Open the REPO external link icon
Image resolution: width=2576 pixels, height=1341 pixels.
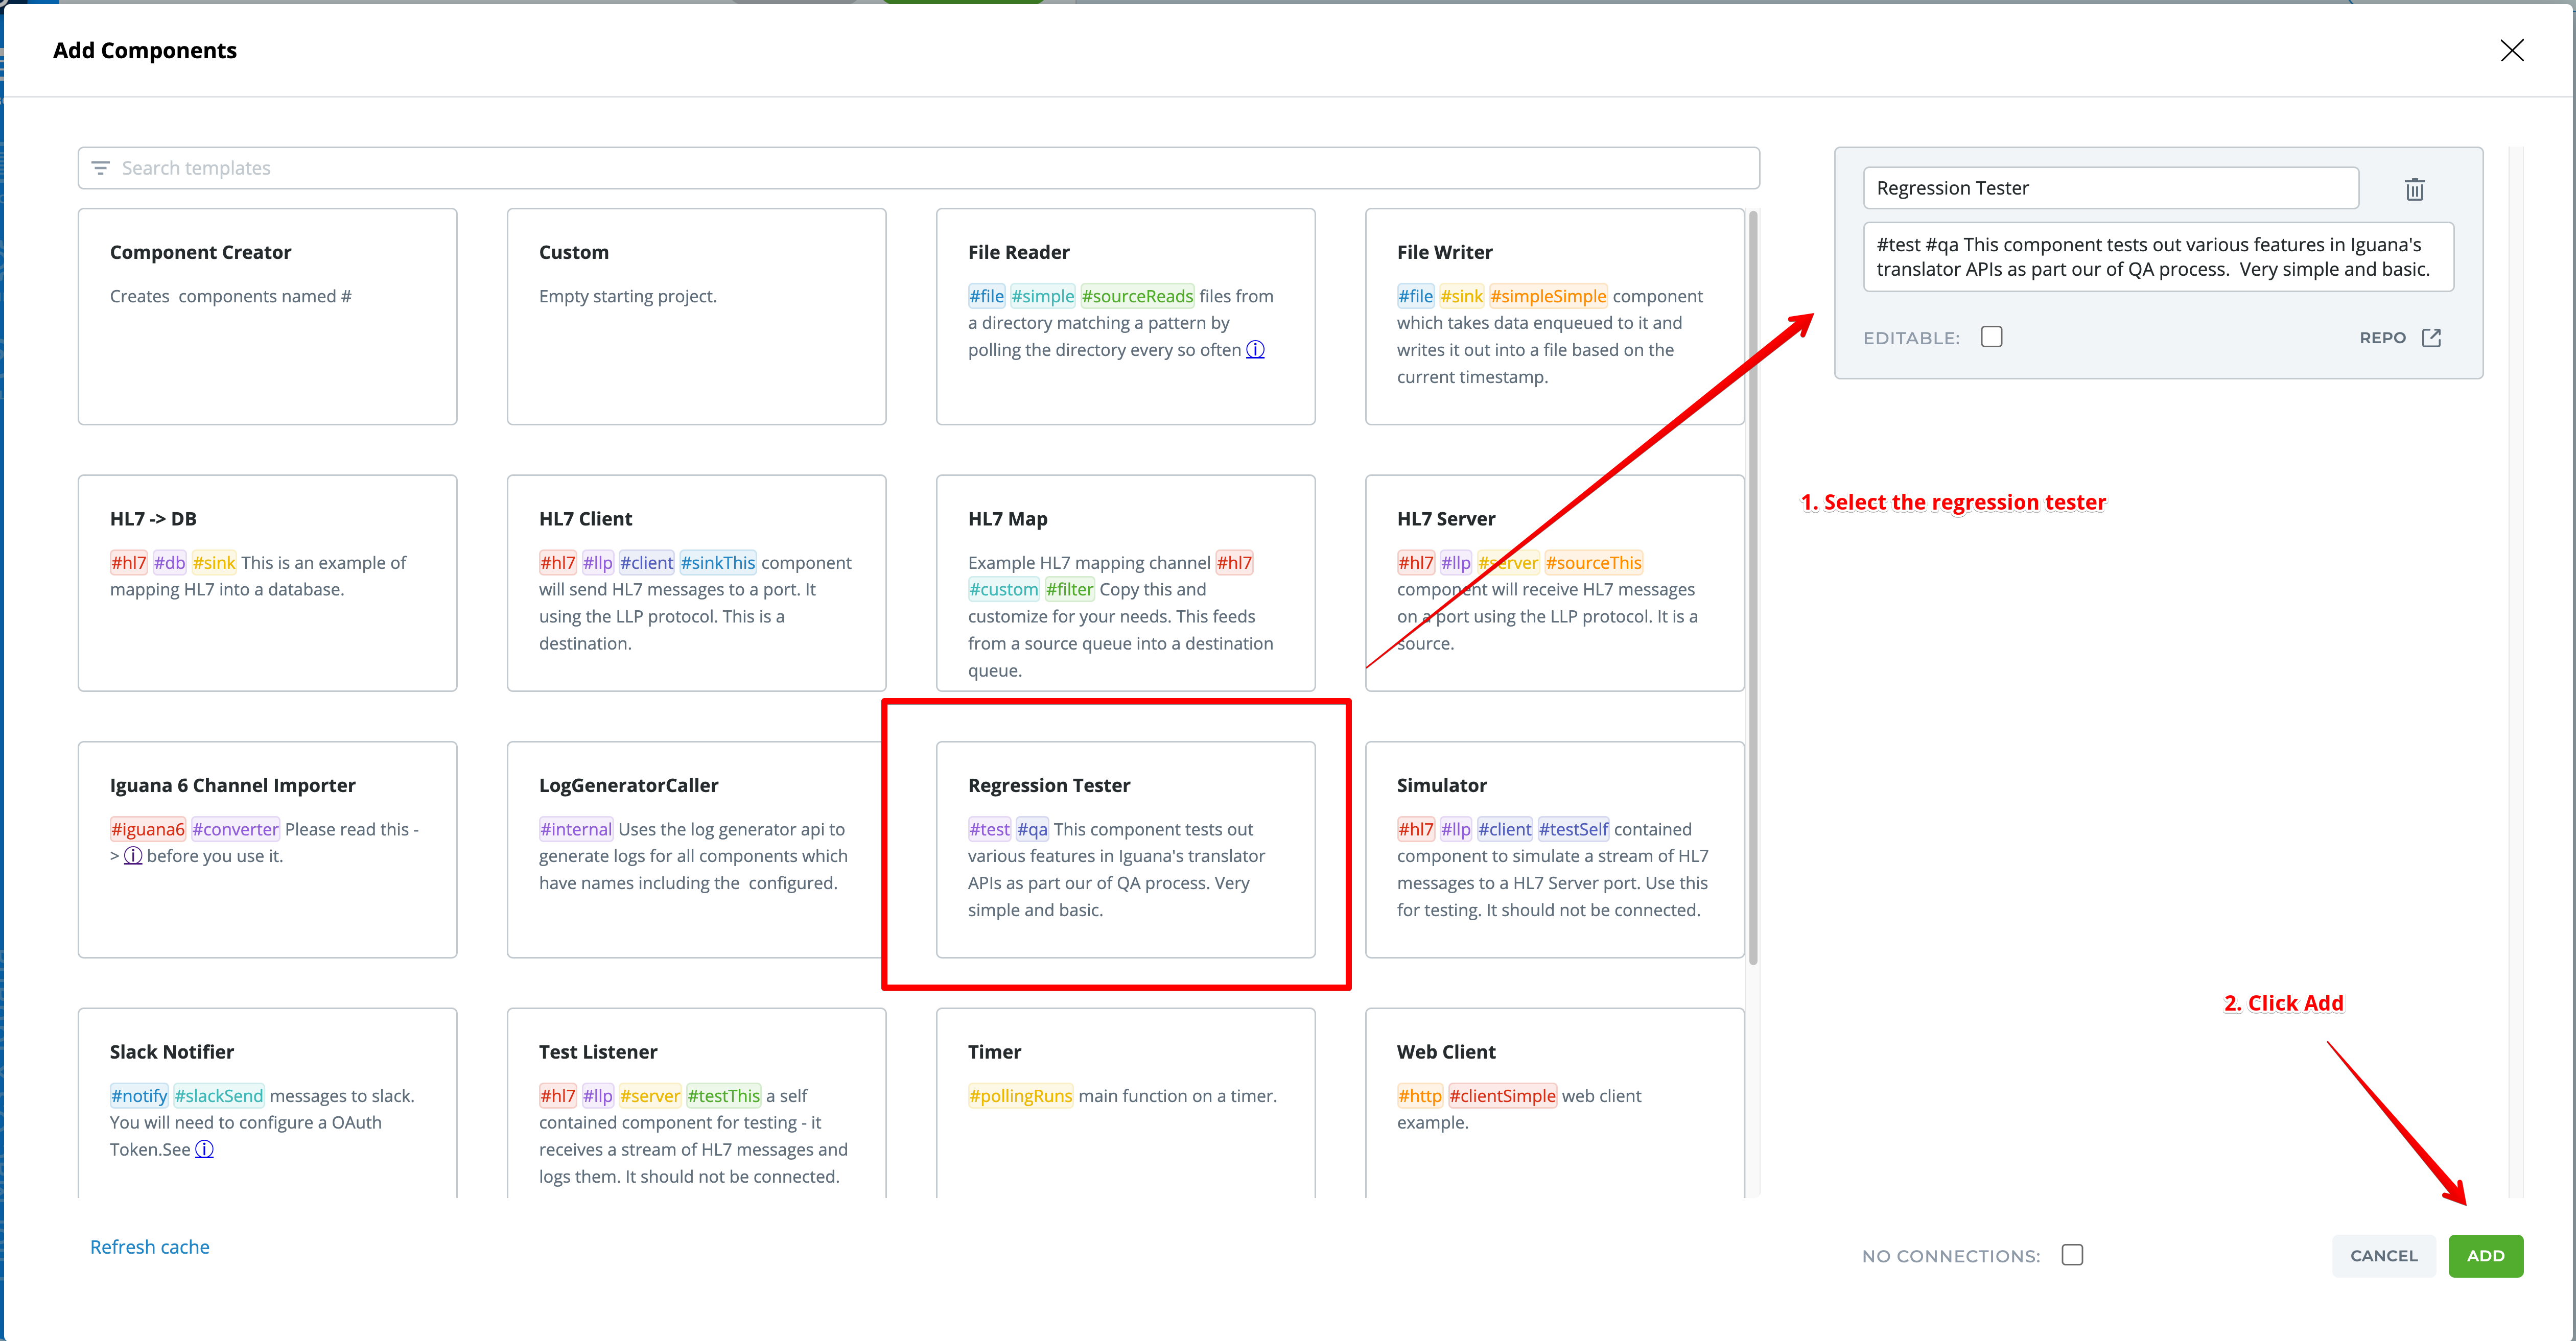point(2431,338)
